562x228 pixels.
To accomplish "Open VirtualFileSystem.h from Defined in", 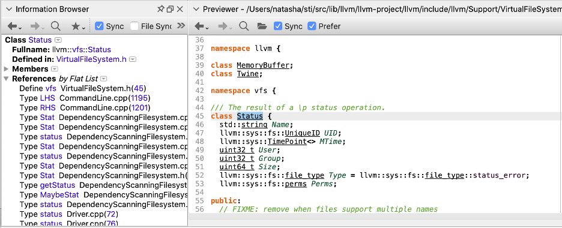I will pyautogui.click(x=91, y=59).
